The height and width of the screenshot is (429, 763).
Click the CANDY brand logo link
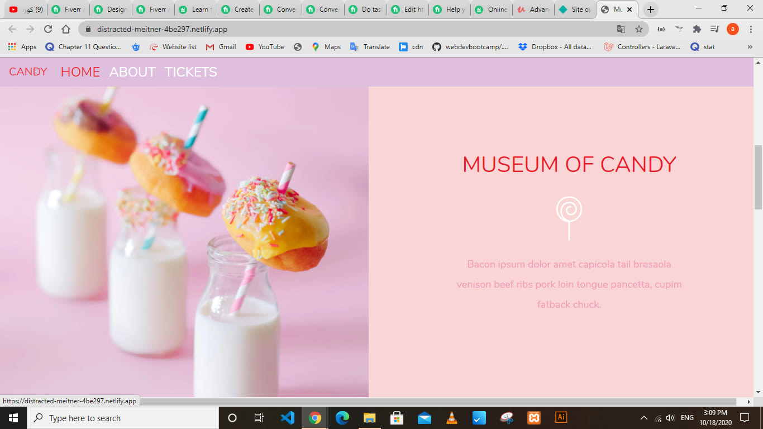click(x=28, y=72)
